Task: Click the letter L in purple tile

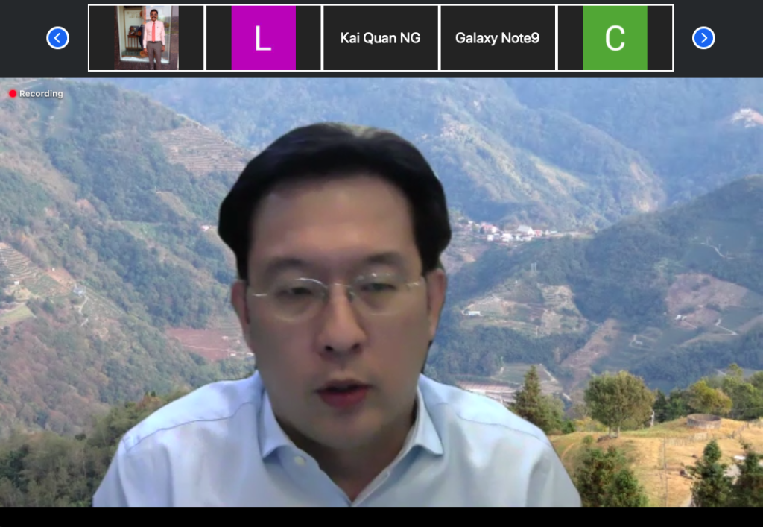Action: (263, 39)
